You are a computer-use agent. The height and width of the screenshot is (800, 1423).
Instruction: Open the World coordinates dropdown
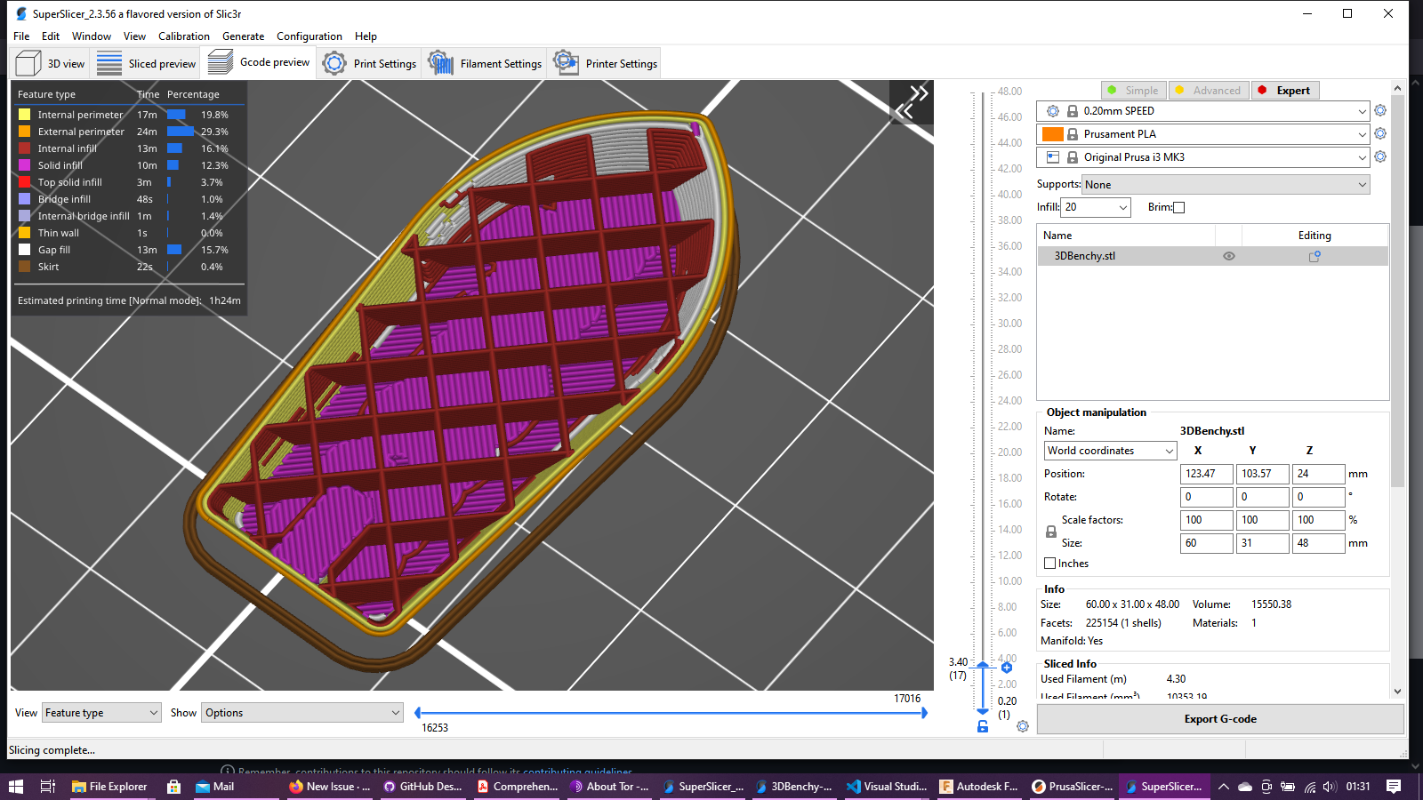1110,451
